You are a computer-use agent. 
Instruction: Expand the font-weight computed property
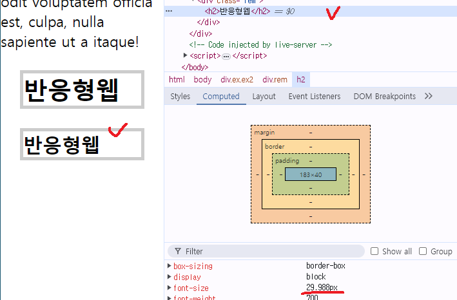pyautogui.click(x=169, y=297)
